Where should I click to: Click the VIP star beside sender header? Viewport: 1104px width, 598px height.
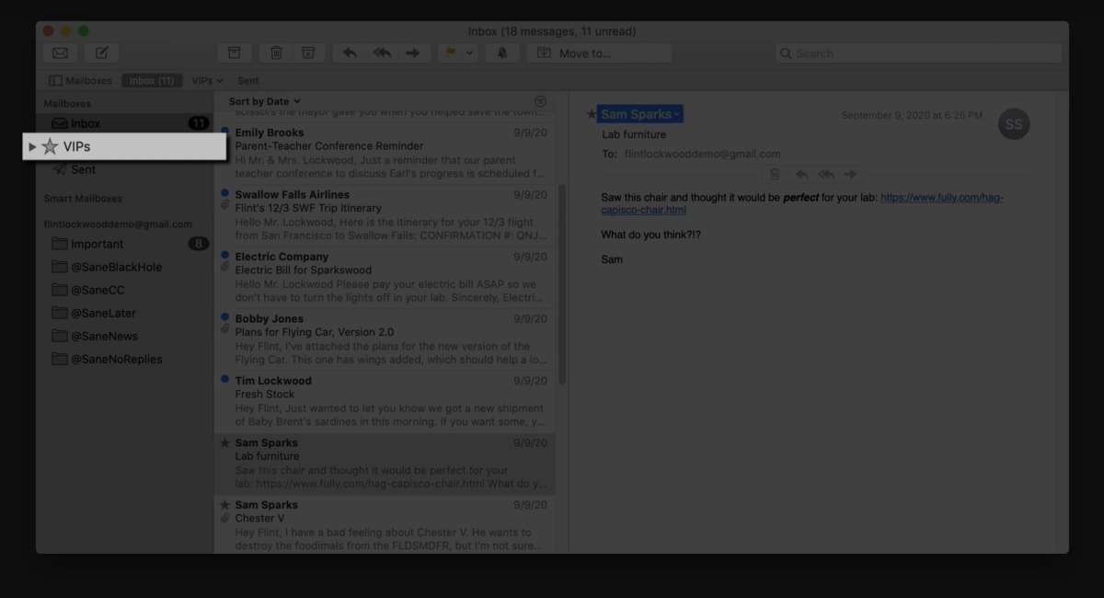pos(592,114)
